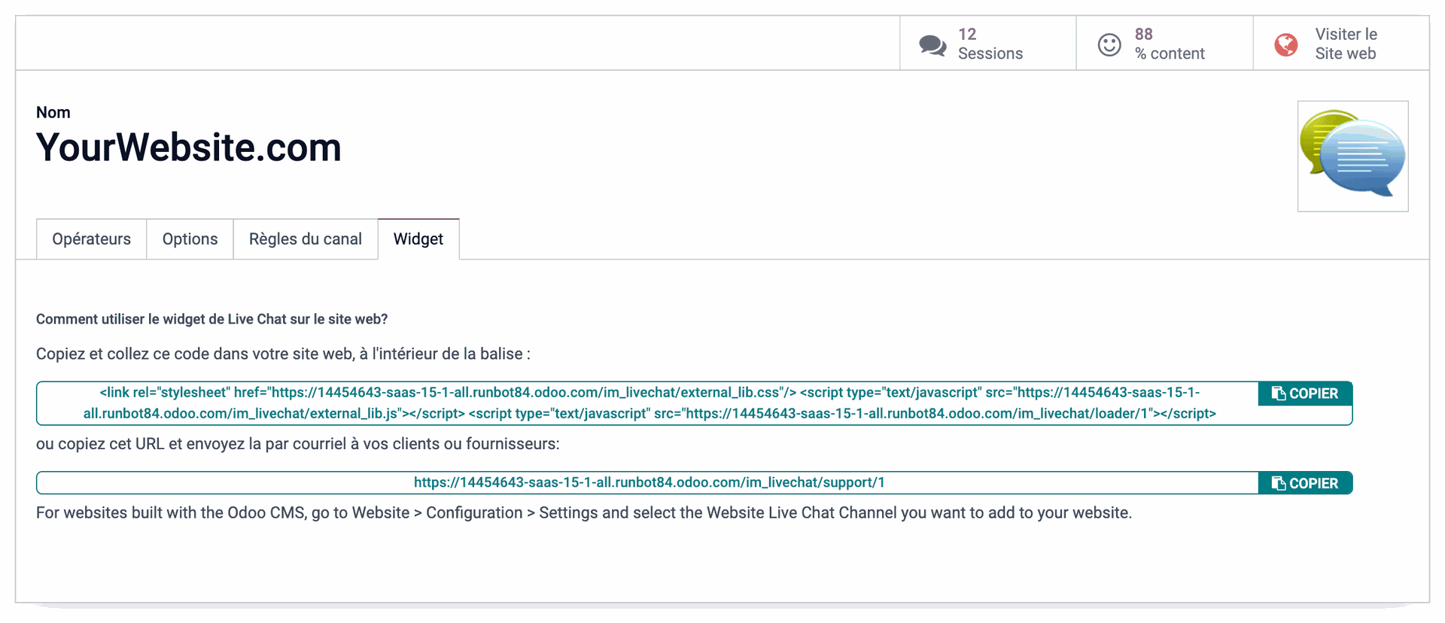Open Visiter le Site web link

[x=1346, y=44]
